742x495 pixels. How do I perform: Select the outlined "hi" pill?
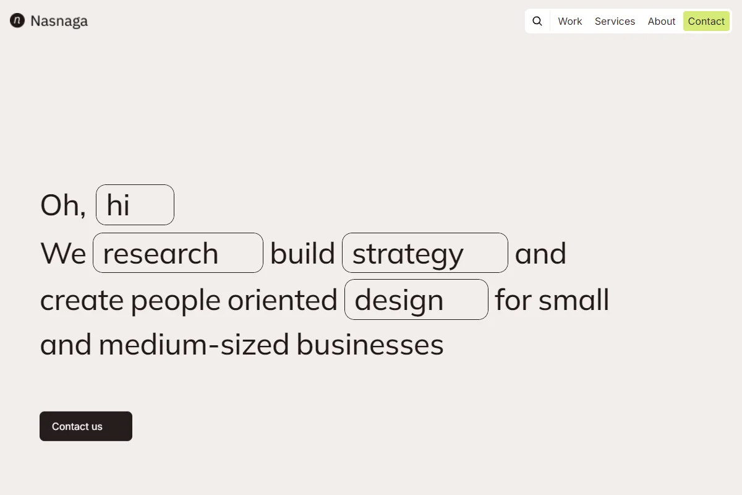[135, 205]
